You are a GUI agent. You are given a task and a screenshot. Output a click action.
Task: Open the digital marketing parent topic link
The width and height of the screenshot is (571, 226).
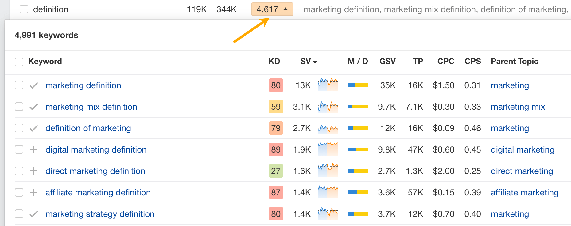[x=522, y=149]
